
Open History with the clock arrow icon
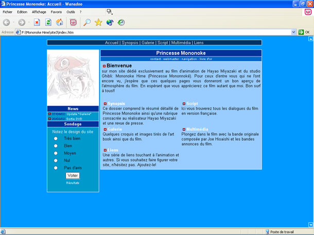[121, 23]
